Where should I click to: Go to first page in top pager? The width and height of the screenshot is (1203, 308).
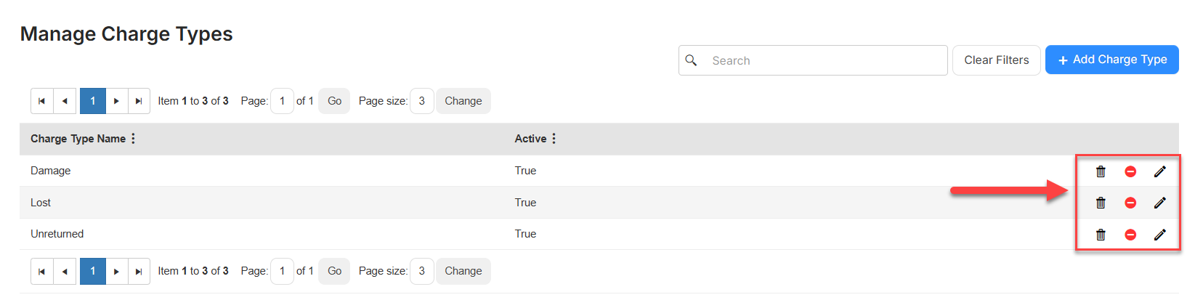tap(41, 101)
